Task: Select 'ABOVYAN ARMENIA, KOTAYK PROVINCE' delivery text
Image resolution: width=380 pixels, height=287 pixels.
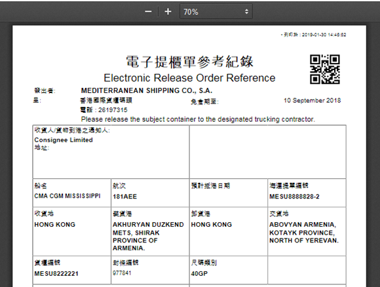Action: click(x=304, y=233)
